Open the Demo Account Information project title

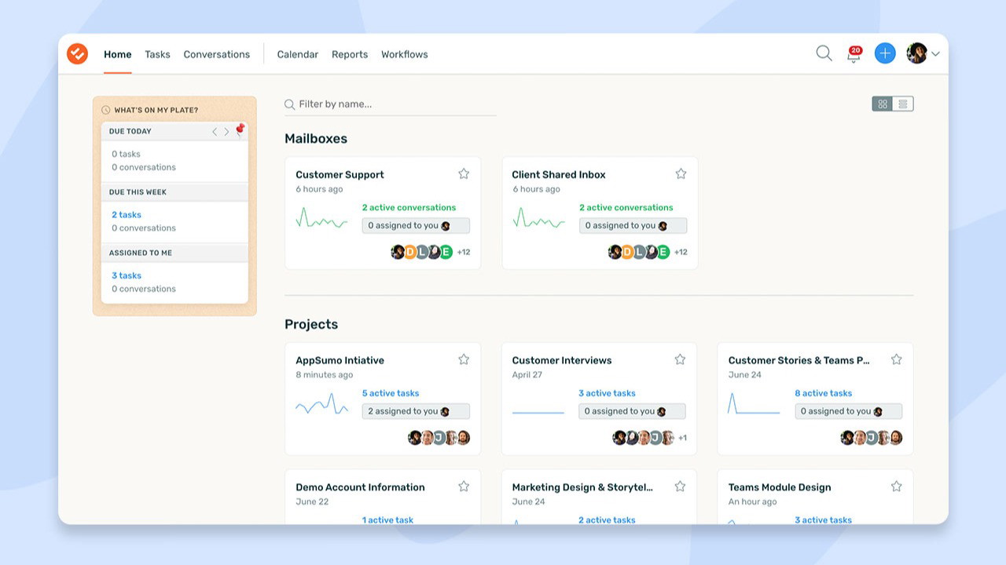click(360, 487)
